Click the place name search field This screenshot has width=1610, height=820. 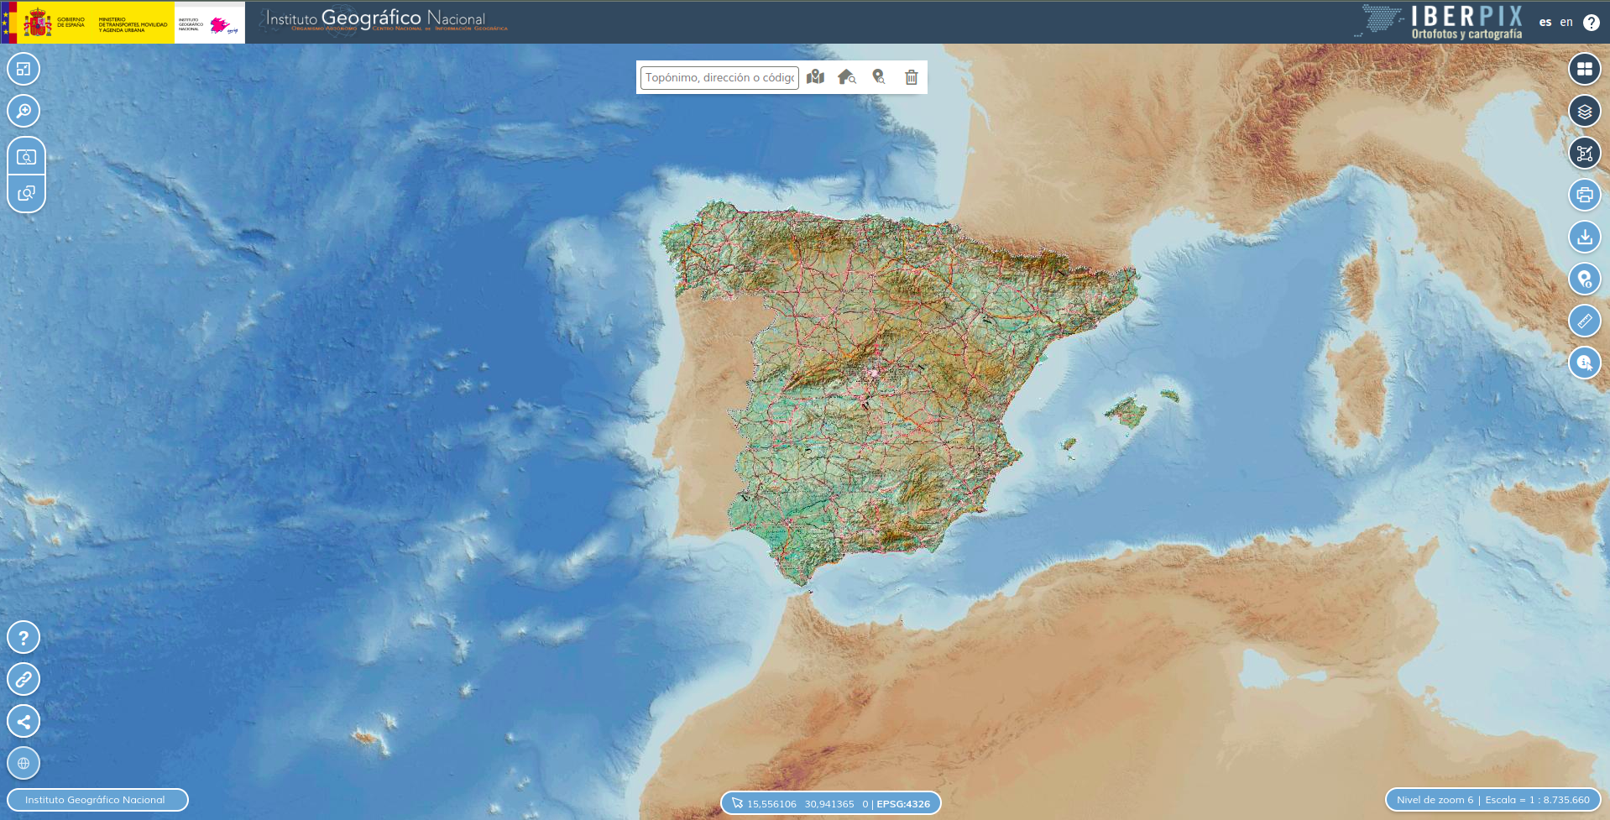(719, 77)
